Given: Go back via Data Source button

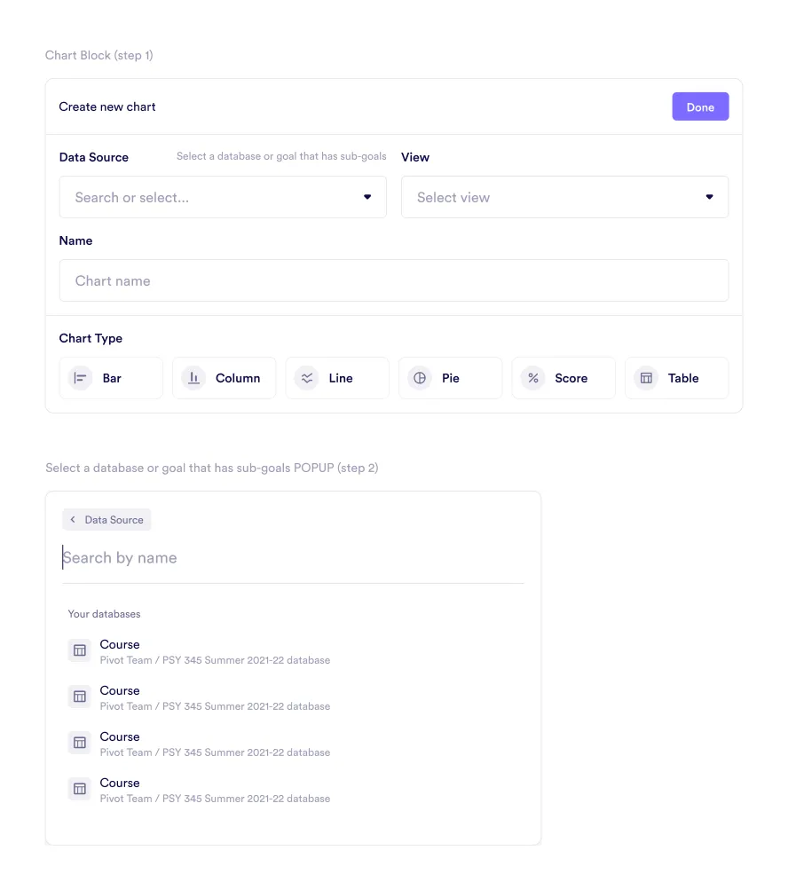Looking at the screenshot, I should (x=107, y=520).
